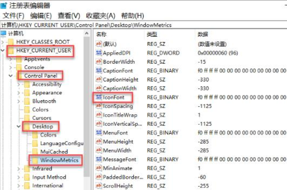Click the Registry Editor title bar icon
This screenshot has height=190, width=287.
(x=3, y=5)
